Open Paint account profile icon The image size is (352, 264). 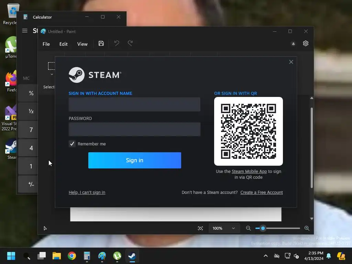coord(293,44)
